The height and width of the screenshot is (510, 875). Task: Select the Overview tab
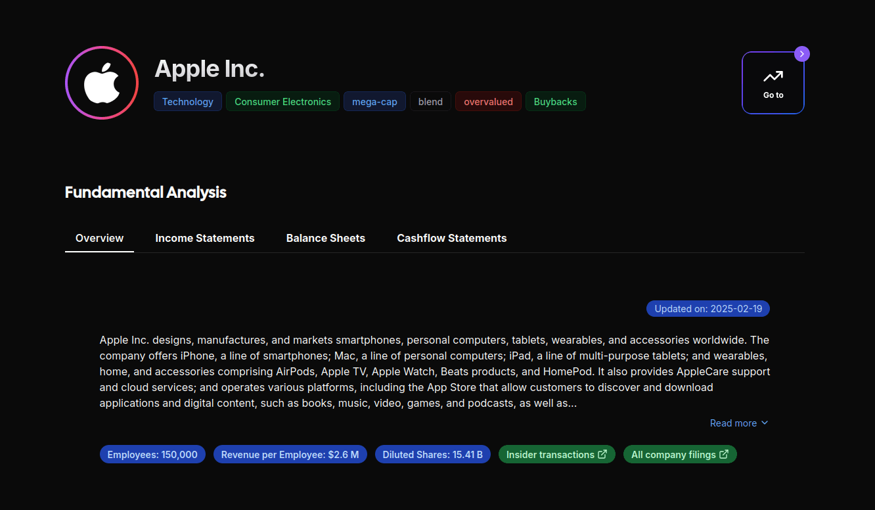pos(99,238)
